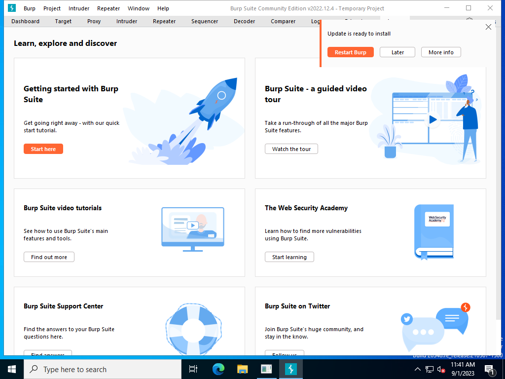
Task: Click Find out more for video tutorials
Action: (x=49, y=257)
